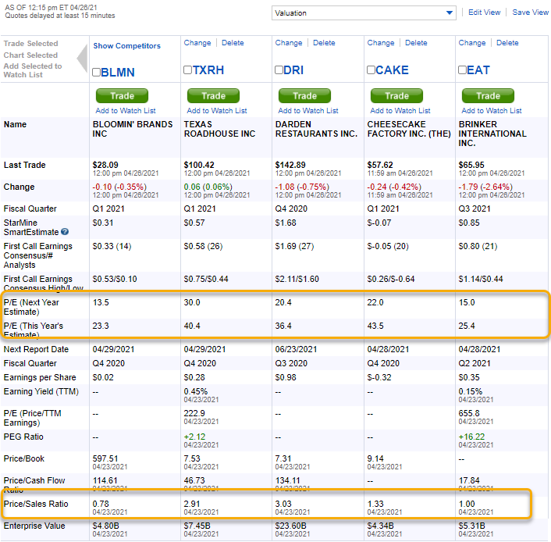Image resolution: width=551 pixels, height=542 pixels.
Task: Select BLMN Price/Book value 597.51
Action: tap(105, 458)
